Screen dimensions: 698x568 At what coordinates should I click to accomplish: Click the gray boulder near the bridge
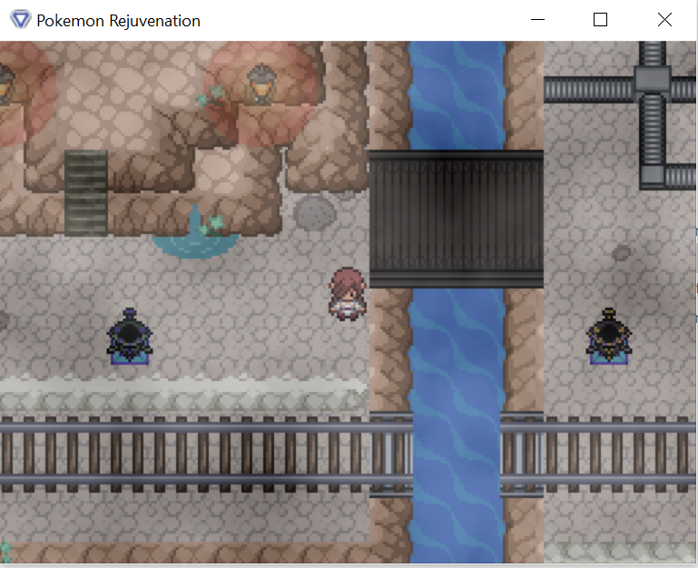pos(315,211)
